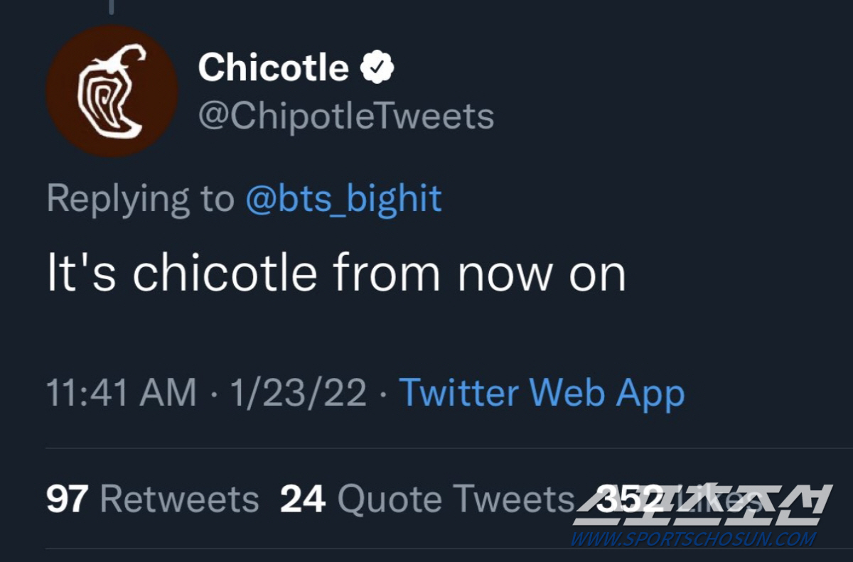Screen dimensions: 853x562
Task: Click the word 'chicotle' in the tweet
Action: (224, 274)
